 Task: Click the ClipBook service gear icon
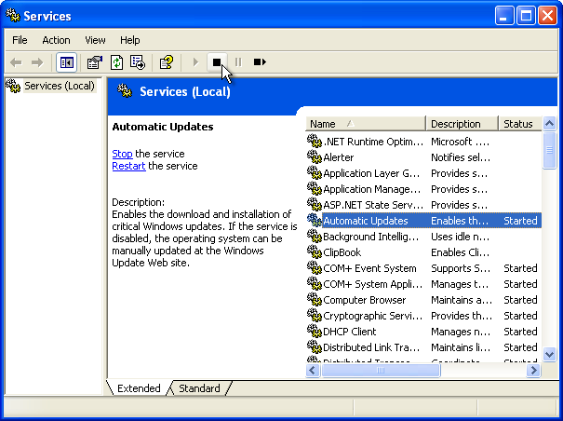coord(315,251)
